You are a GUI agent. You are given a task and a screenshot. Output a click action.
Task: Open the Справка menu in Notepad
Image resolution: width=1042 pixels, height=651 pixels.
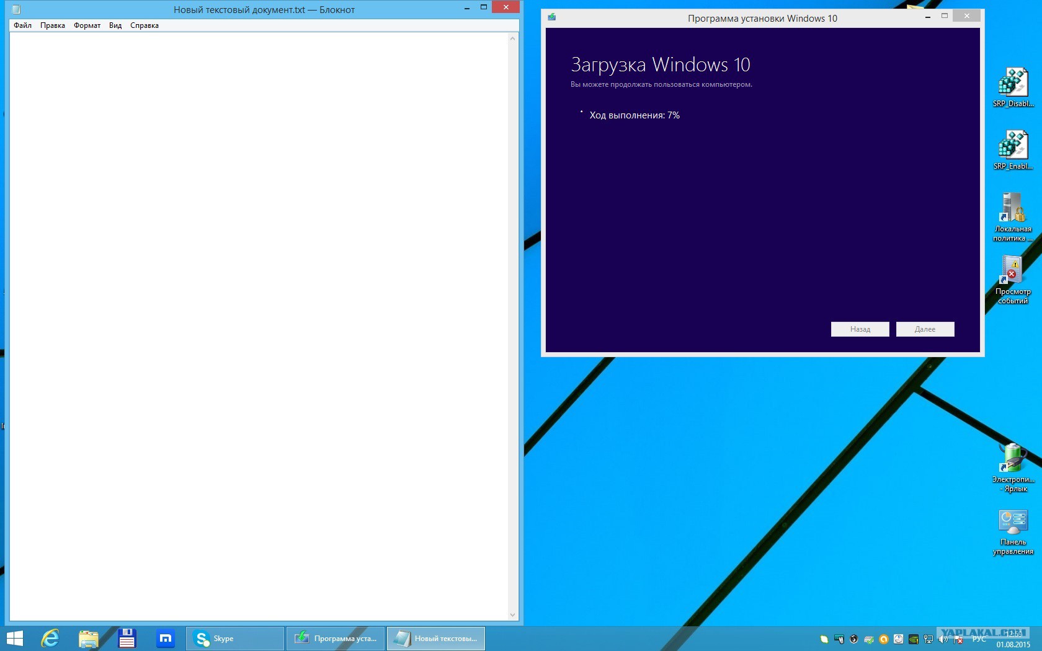click(145, 25)
